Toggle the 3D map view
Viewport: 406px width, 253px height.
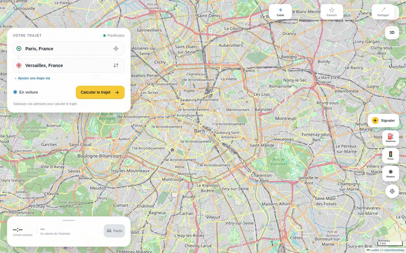point(392,33)
